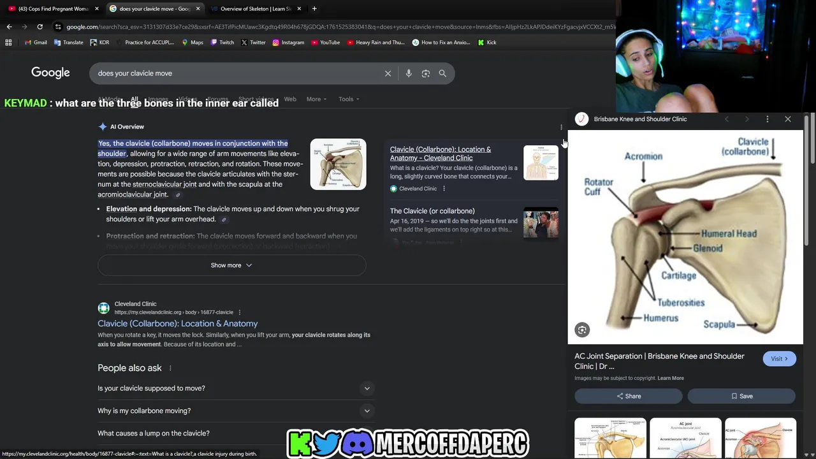
Task: Open the Cleveland Clinic AI source card link
Action: pos(441,154)
